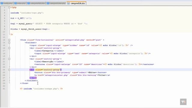Image resolution: width=192 pixels, height=108 pixels.
Task: Click the Descrição: label line
Action: coord(49,61)
